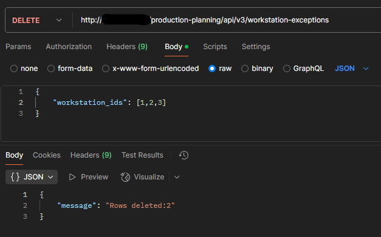This screenshot has height=237, width=381.
Task: View the Test Results tab
Action: coord(142,155)
